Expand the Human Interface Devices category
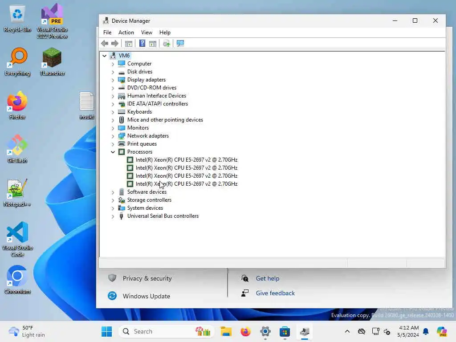 (113, 96)
